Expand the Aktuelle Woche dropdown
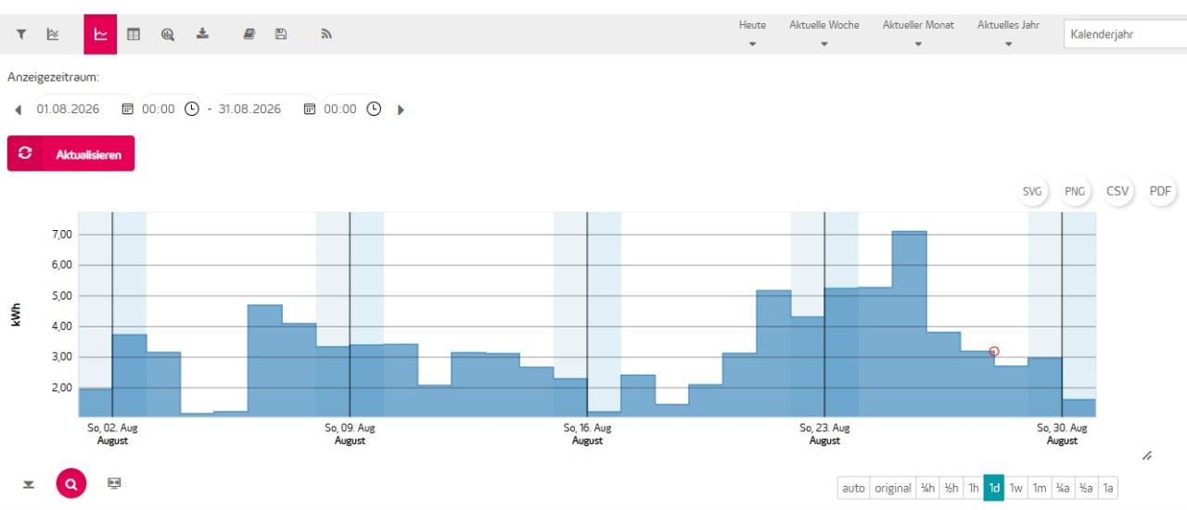Image resolution: width=1187 pixels, height=510 pixels. coord(823,33)
